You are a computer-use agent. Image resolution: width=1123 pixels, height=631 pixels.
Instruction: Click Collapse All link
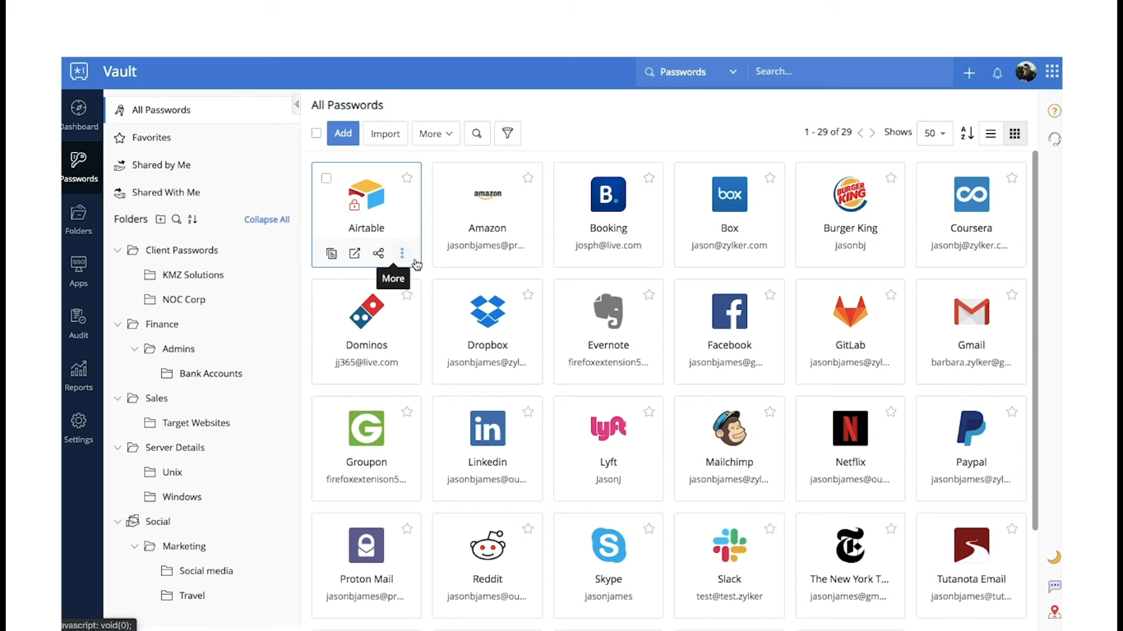[x=266, y=219]
